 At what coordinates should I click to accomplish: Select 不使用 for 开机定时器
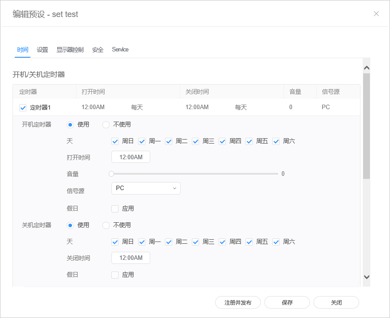(x=106, y=125)
